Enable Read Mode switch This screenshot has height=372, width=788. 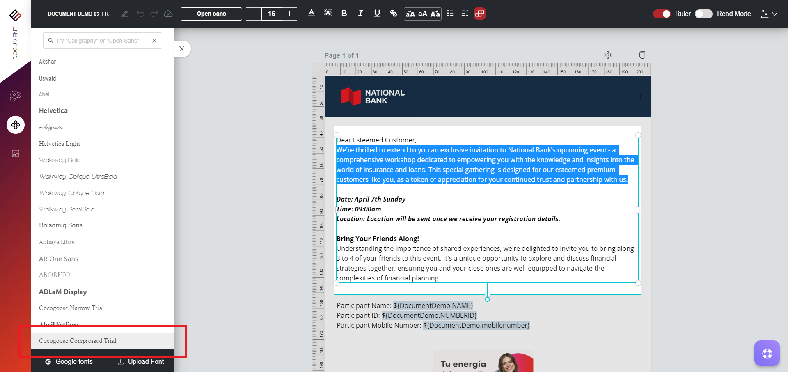pyautogui.click(x=703, y=14)
